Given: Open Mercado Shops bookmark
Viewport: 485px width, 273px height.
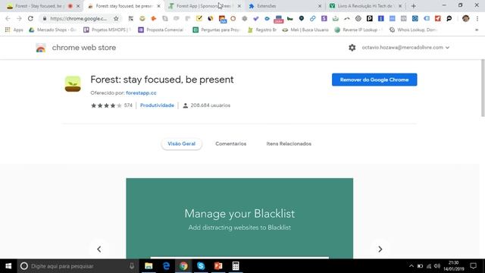Looking at the screenshot, I should 52,30.
